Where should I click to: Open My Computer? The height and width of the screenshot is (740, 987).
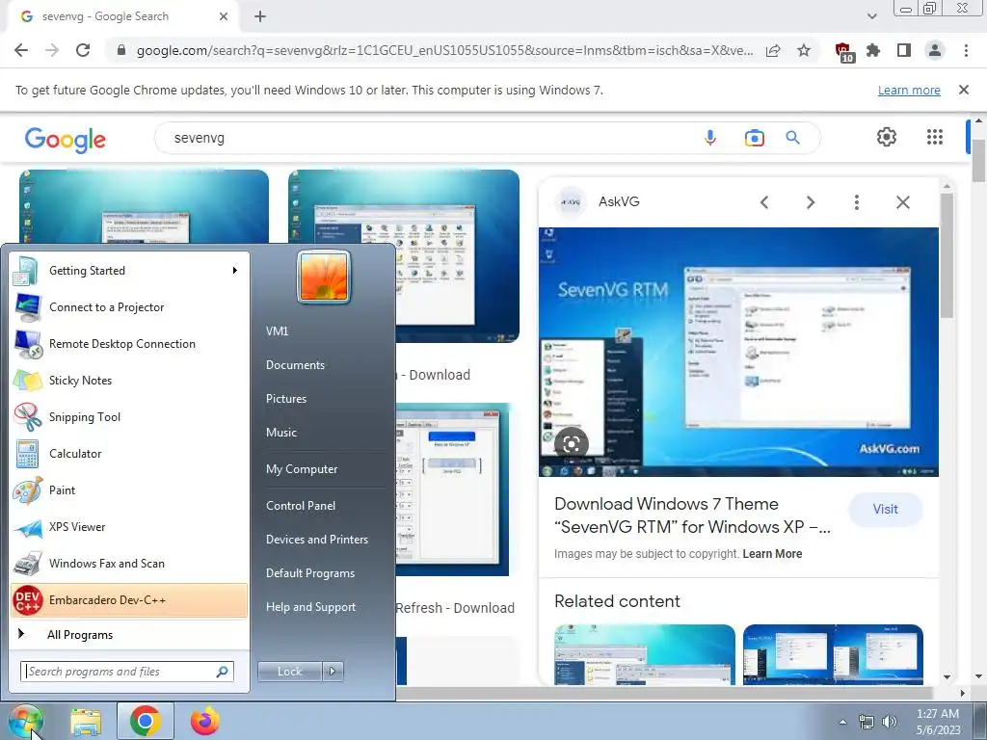click(x=302, y=469)
